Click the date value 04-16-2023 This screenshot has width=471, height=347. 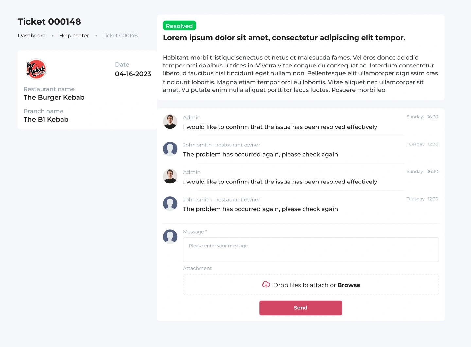pos(133,74)
